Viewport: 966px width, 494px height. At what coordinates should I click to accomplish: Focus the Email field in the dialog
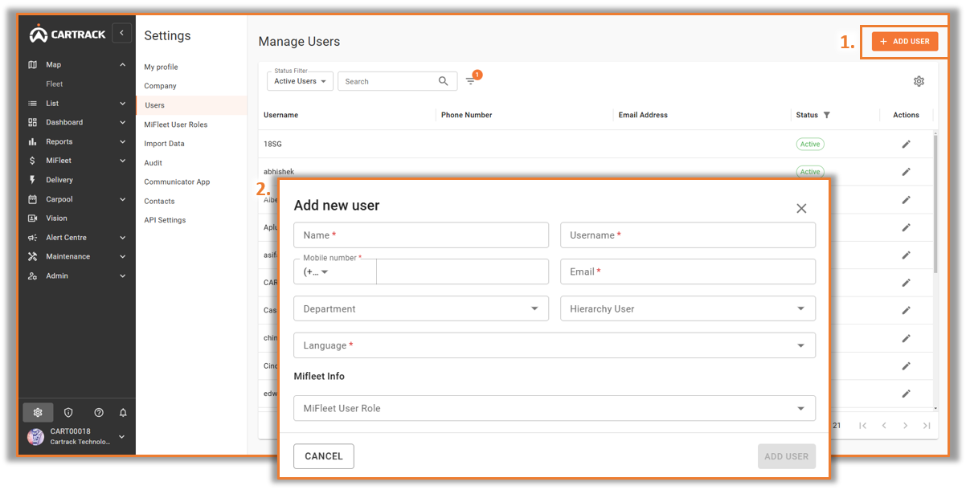click(688, 271)
